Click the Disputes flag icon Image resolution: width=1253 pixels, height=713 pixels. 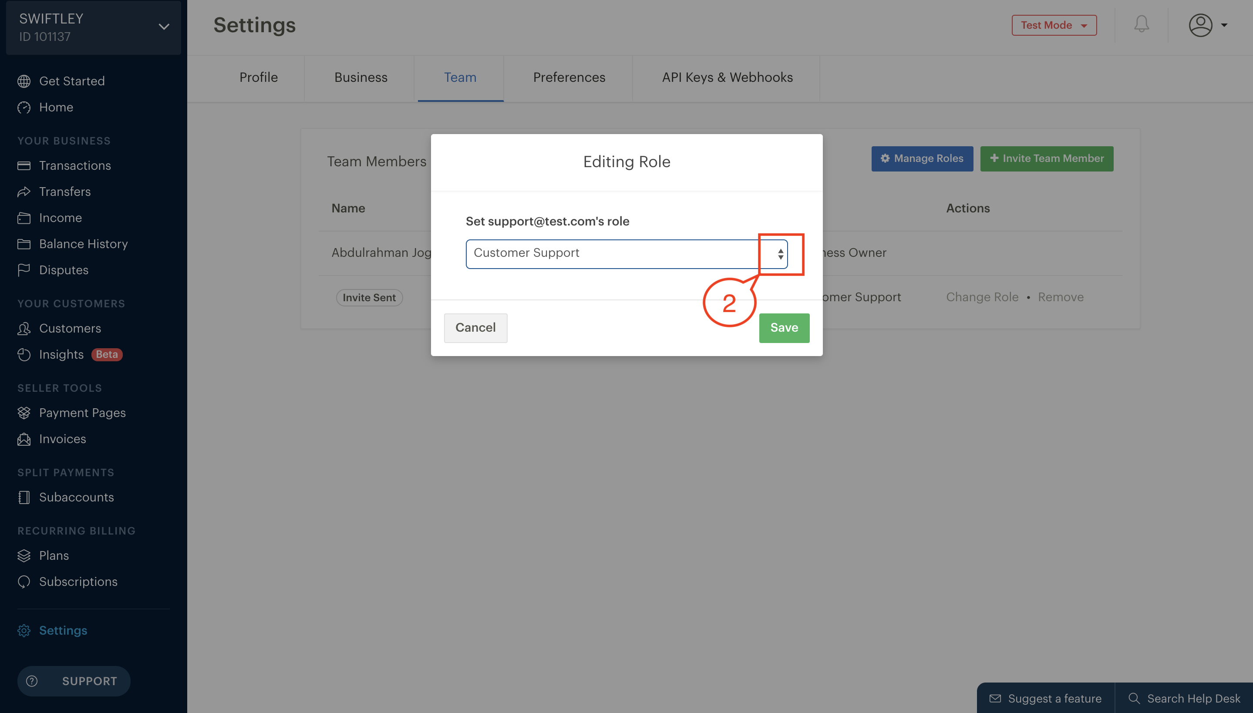pyautogui.click(x=24, y=270)
